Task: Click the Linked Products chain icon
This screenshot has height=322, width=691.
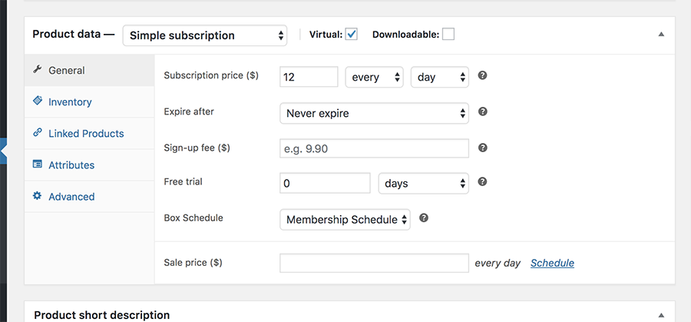Action: tap(38, 132)
